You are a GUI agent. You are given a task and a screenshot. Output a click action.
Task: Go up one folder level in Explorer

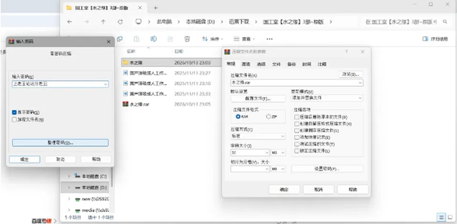pyautogui.click(x=103, y=22)
